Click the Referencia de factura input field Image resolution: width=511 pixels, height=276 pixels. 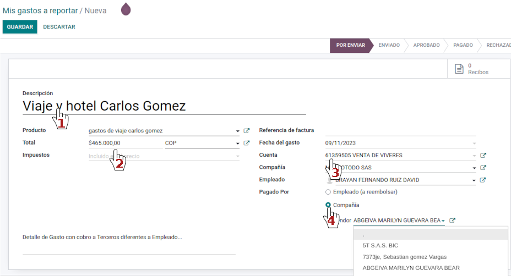point(400,130)
